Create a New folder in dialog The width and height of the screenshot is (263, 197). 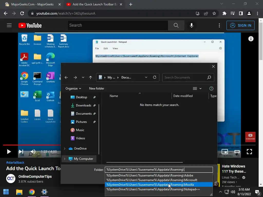click(97, 88)
